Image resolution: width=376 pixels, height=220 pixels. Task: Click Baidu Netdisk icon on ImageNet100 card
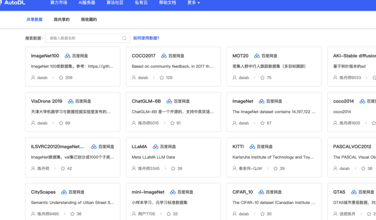point(68,56)
